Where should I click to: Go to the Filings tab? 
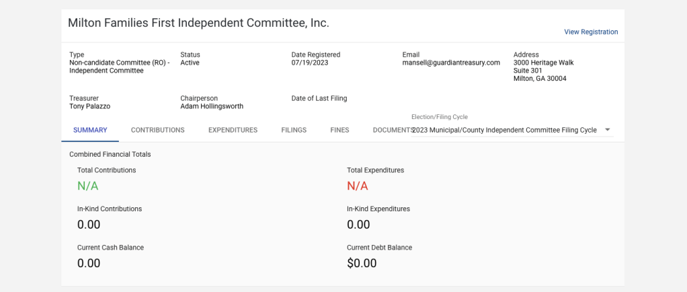click(x=294, y=130)
